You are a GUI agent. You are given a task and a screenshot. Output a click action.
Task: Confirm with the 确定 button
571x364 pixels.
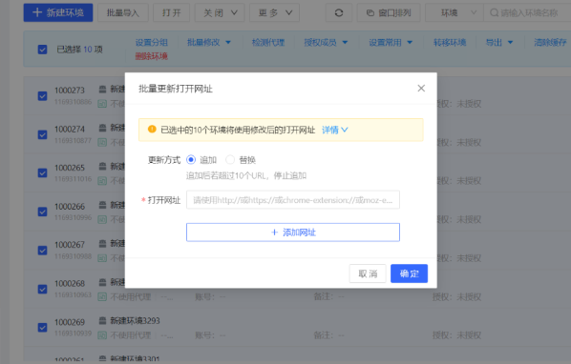coord(409,273)
